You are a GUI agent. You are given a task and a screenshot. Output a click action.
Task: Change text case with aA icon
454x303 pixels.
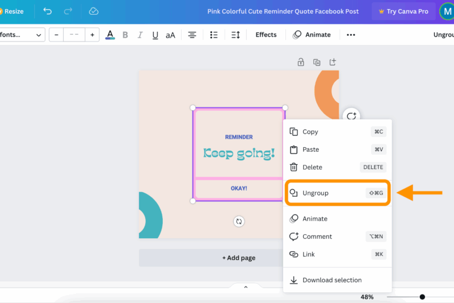click(170, 35)
